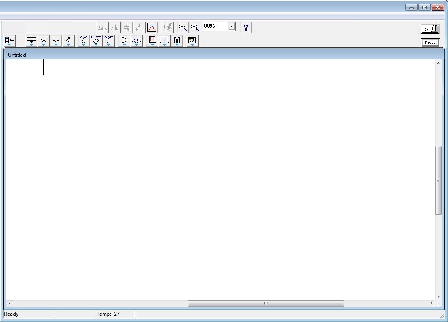Click the zoom in magnifier
Viewport: 448px width, 322px height.
tap(195, 27)
